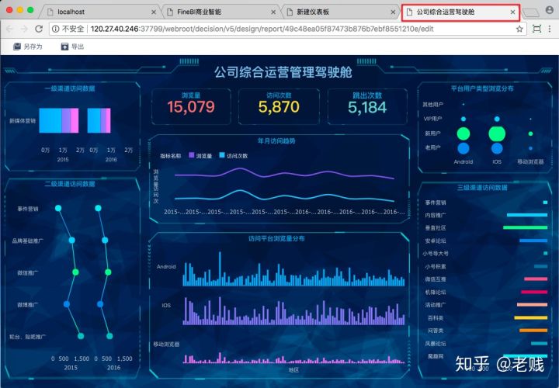The height and width of the screenshot is (388, 559).
Task: Click the user profile icon in tab bar
Action: pyautogui.click(x=550, y=10)
